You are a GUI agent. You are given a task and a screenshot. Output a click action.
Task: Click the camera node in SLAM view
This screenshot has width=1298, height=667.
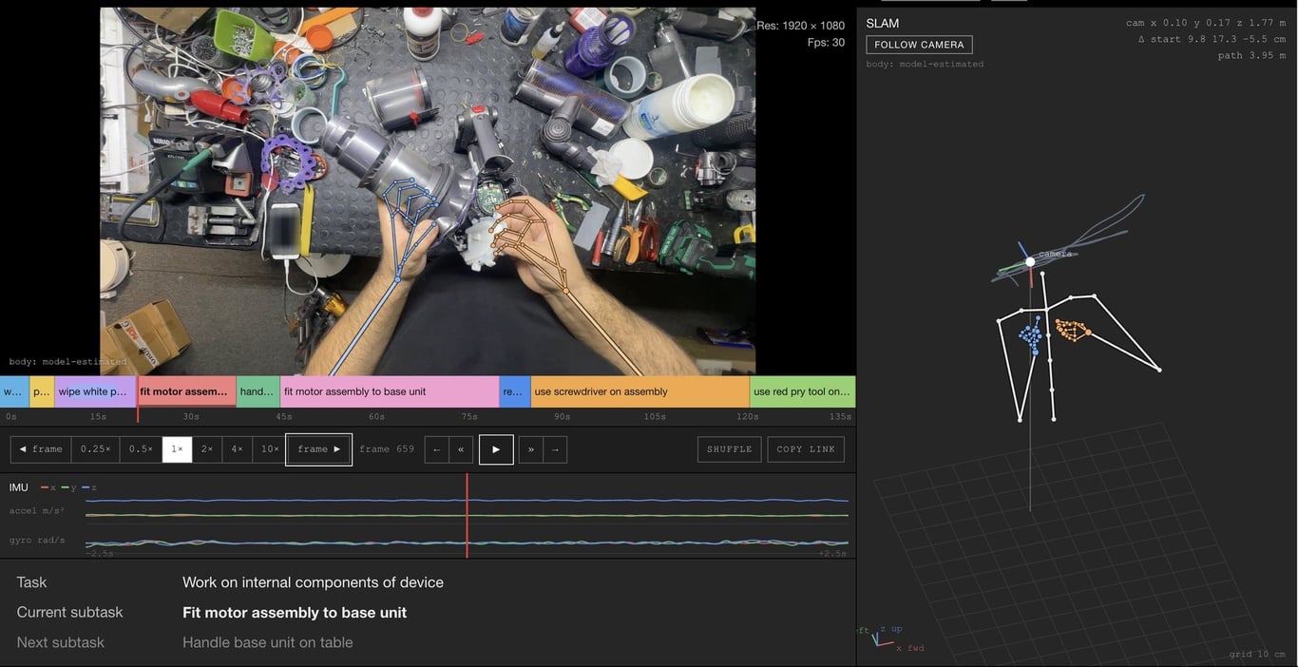(1030, 261)
